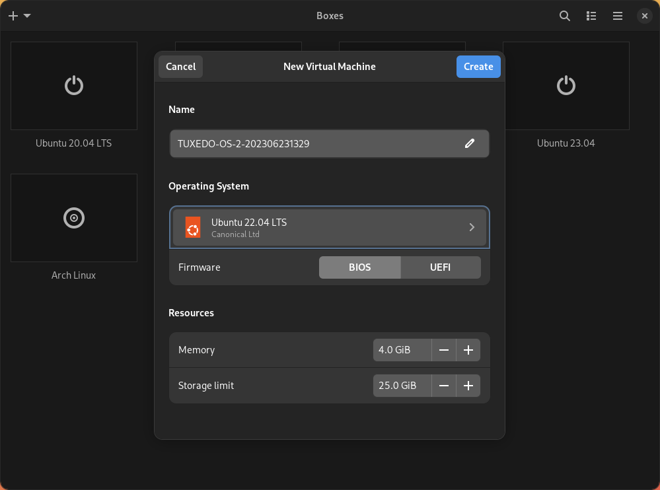Click the name field with TUXEDO-OS-2-202306231329
Image resolution: width=660 pixels, height=490 pixels.
(329, 143)
